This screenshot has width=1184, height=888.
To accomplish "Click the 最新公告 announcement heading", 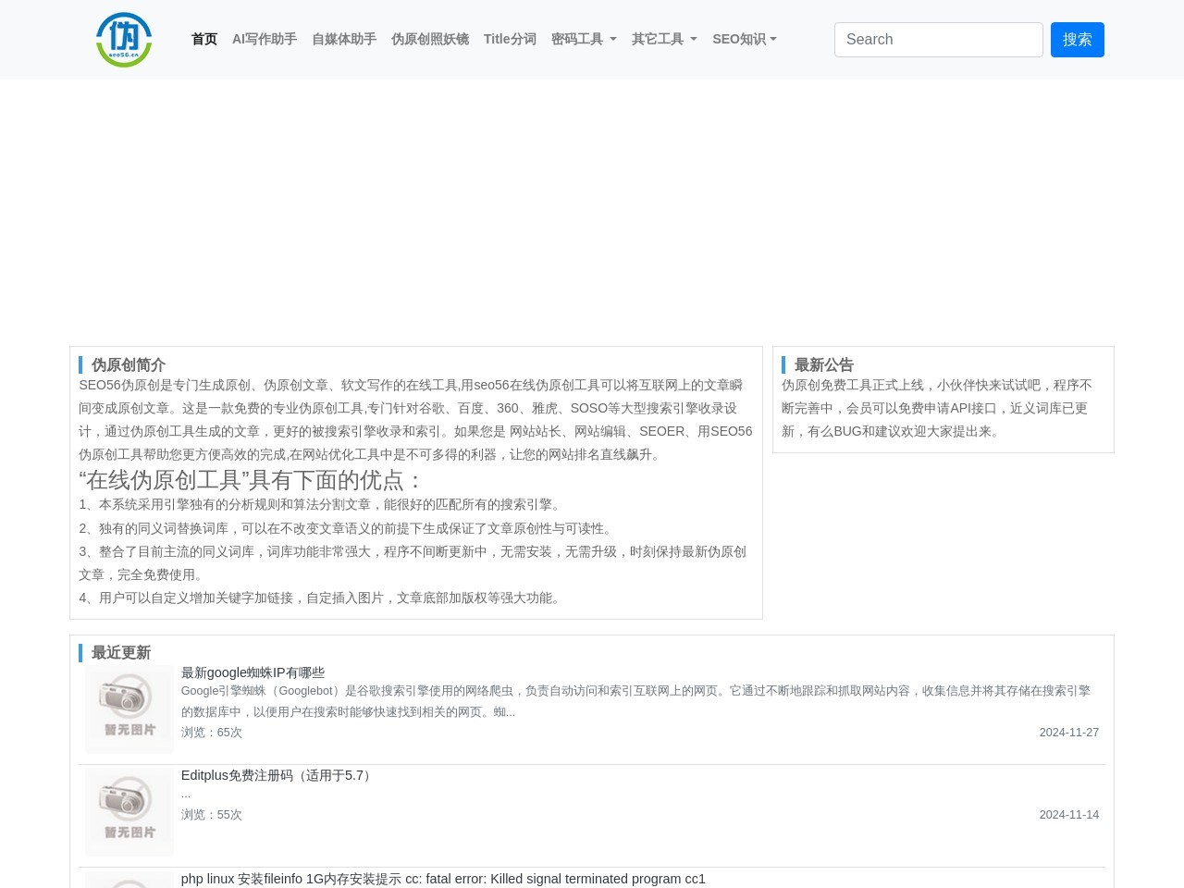I will click(823, 364).
